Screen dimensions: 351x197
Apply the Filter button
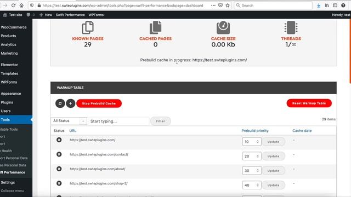[x=161, y=121]
